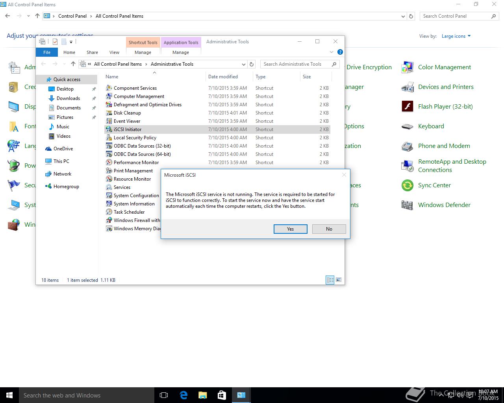Open the File menu in Administrative Tools
The width and height of the screenshot is (504, 403).
pyautogui.click(x=47, y=52)
